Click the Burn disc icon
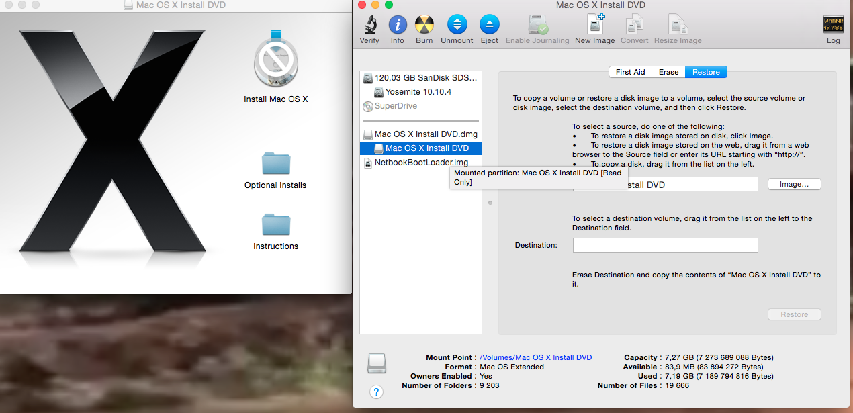 424,25
